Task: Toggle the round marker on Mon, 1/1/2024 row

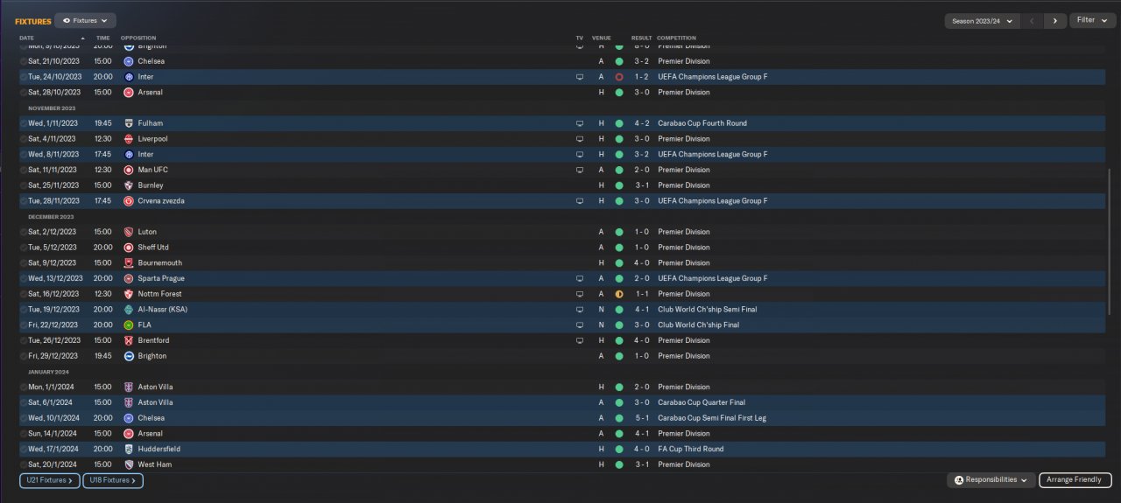Action: (23, 387)
